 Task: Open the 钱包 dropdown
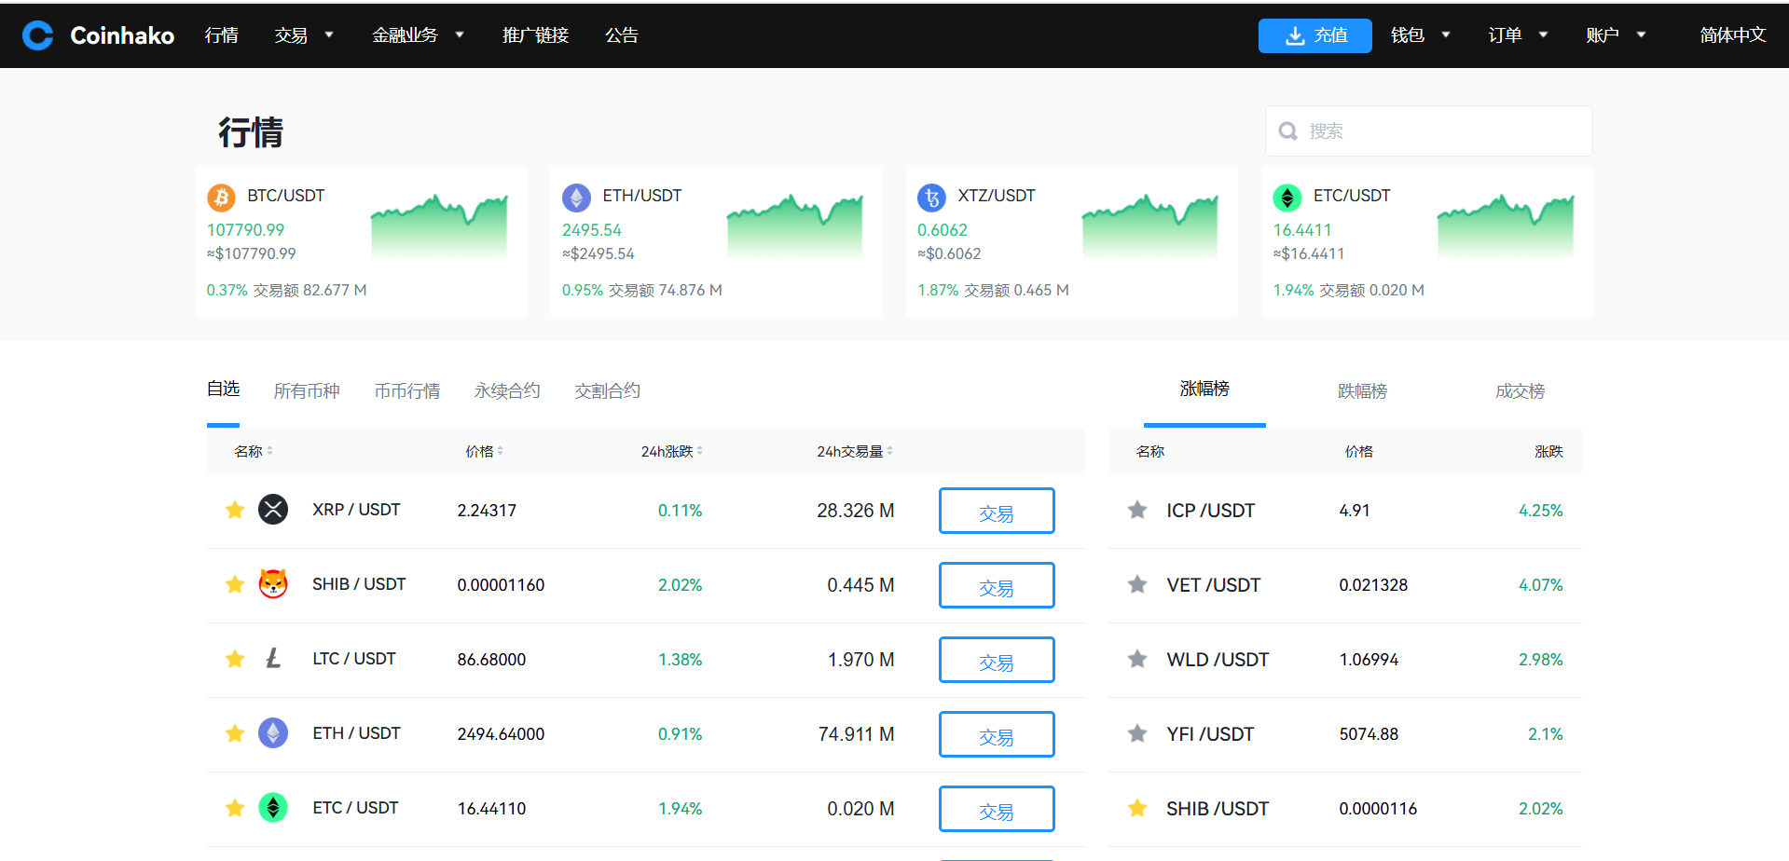pyautogui.click(x=1421, y=35)
